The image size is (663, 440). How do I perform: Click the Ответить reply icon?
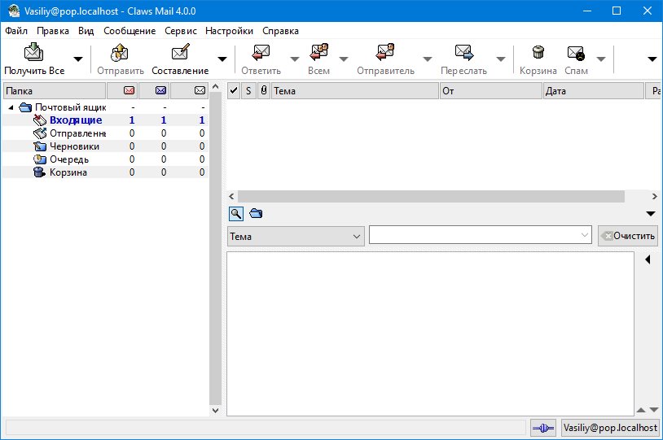tap(261, 52)
